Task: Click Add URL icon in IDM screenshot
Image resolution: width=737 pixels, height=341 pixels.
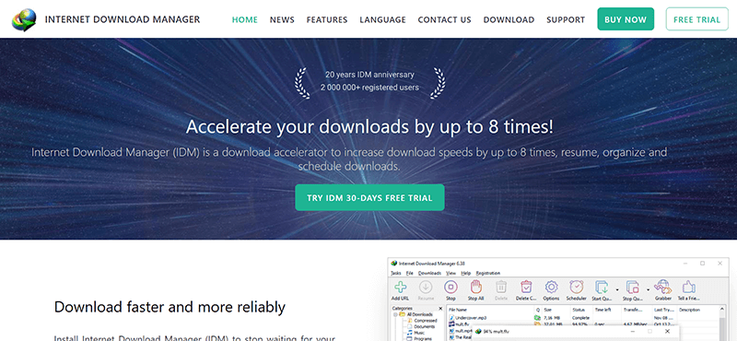Action: (x=401, y=287)
